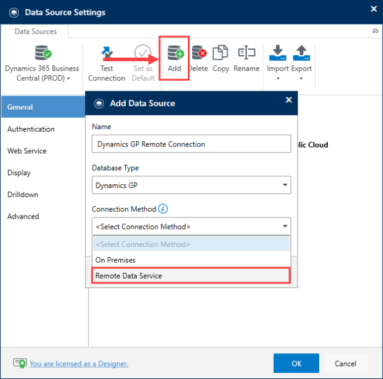Click the Set as Default icon
The image size is (383, 379).
pyautogui.click(x=143, y=53)
